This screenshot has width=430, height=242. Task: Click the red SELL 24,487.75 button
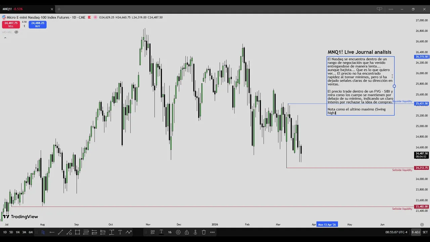(x=11, y=25)
